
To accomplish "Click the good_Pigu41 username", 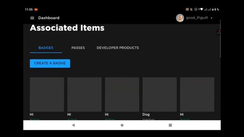I will (x=197, y=18).
